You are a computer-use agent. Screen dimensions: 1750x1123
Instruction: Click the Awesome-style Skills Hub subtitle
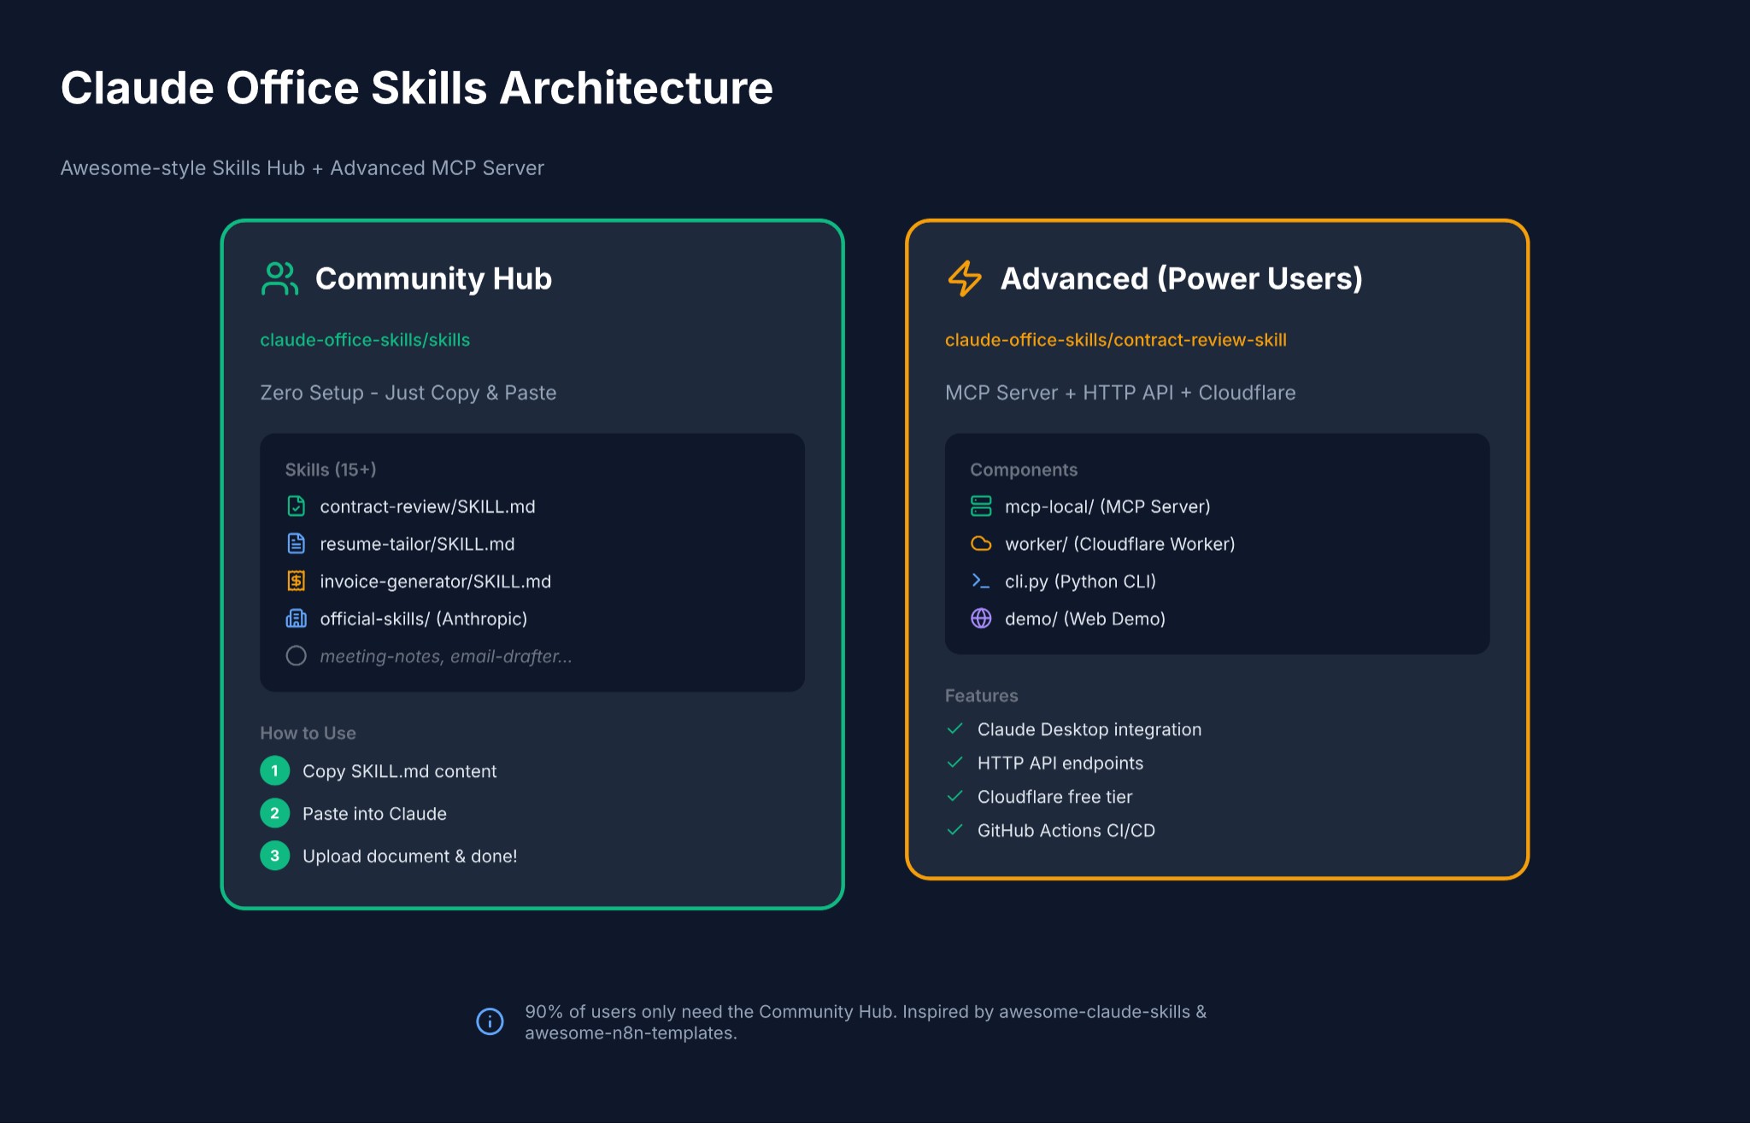[x=302, y=168]
